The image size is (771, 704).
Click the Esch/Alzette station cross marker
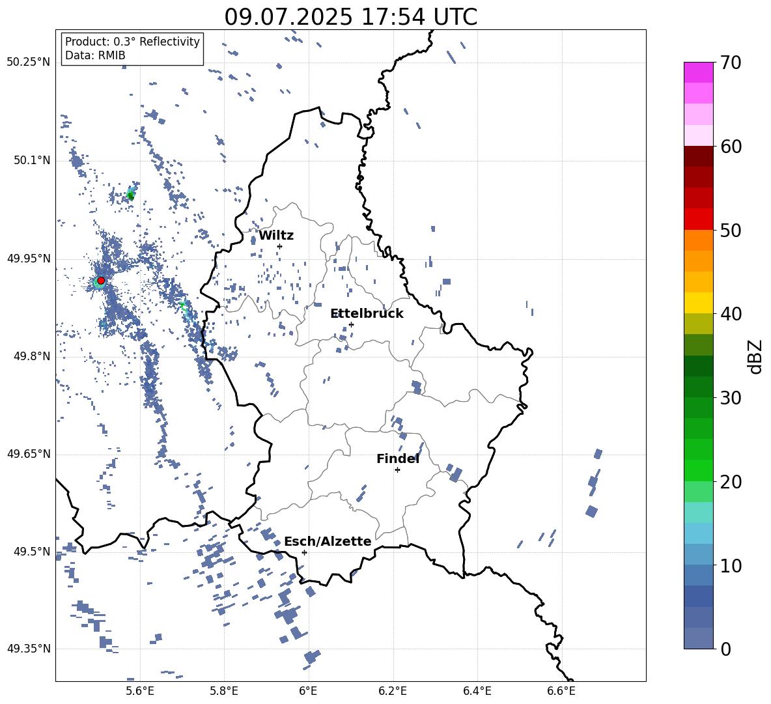(304, 552)
